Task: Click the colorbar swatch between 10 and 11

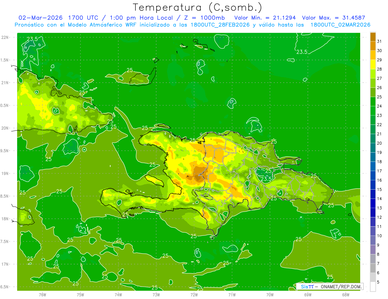Action: coord(373,231)
